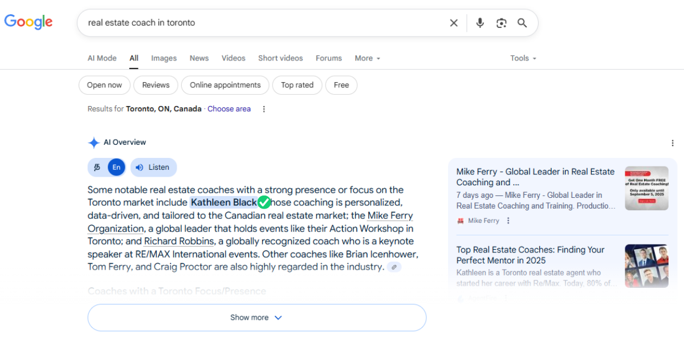Open location results three-dot menu
Viewport: 684px width, 342px height.
(x=263, y=109)
